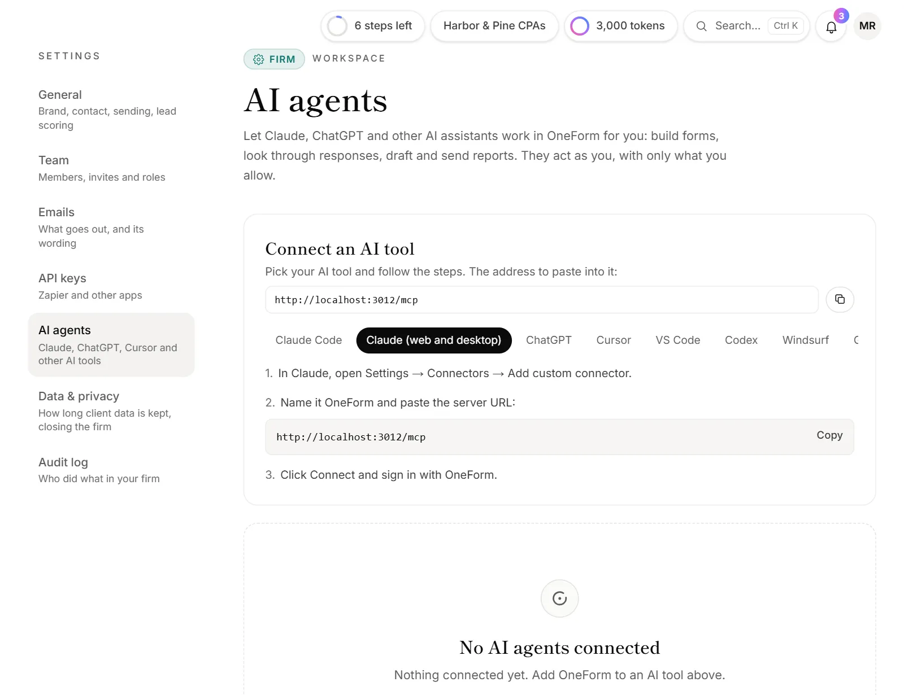Click the empty-state agent icon
904x695 pixels.
pos(559,598)
